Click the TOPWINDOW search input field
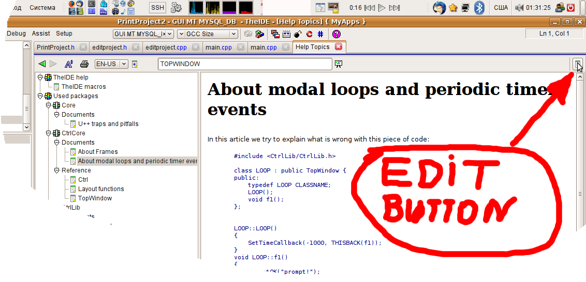The width and height of the screenshot is (586, 282). point(244,64)
